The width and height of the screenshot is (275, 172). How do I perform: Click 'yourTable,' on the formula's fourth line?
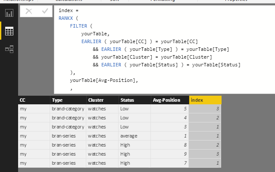point(95,34)
